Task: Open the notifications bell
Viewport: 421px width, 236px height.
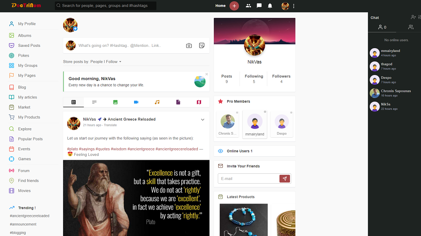Action: click(x=270, y=6)
